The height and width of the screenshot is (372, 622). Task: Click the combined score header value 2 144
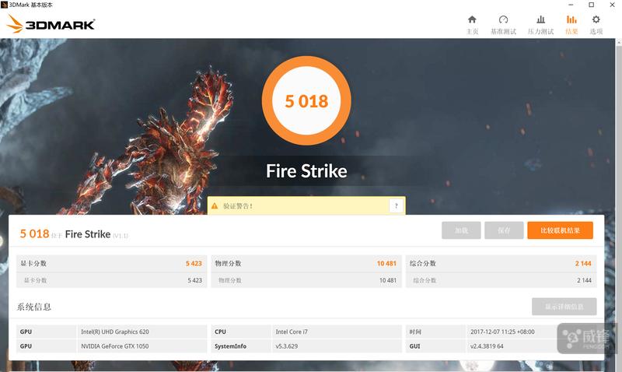click(583, 263)
